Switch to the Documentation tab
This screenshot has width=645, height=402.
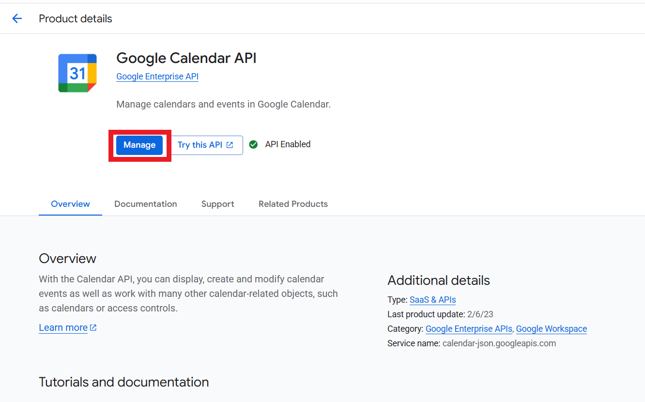point(146,204)
